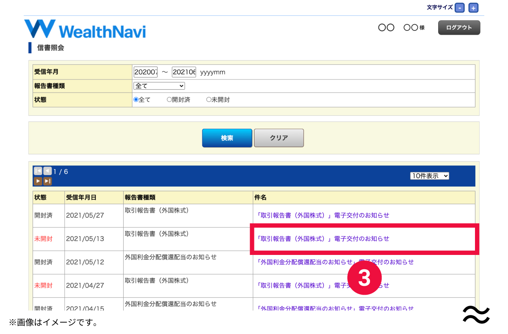Increase text size with plus icon
Viewport: 508px width, 334px height.
tap(473, 8)
